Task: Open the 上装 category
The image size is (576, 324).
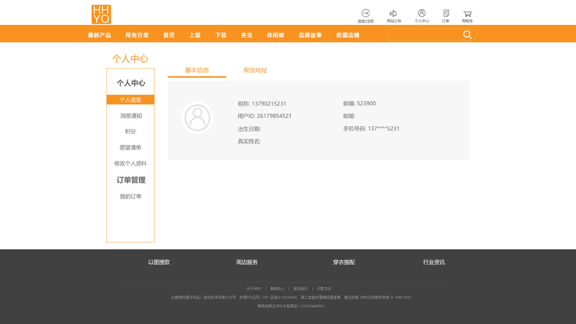Action: coord(195,35)
